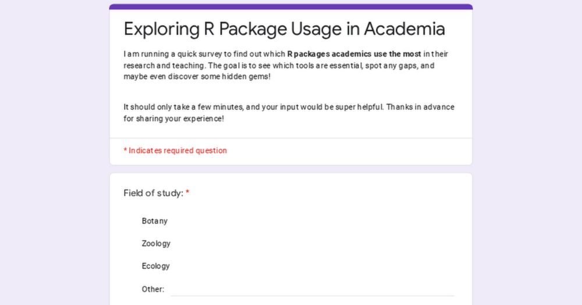Choose Zoology as field of study
The height and width of the screenshot is (305, 582).
pyautogui.click(x=156, y=243)
